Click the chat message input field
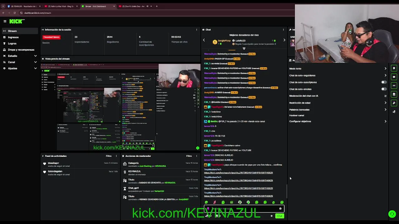This screenshot has height=224, width=399. pyautogui.click(x=244, y=209)
